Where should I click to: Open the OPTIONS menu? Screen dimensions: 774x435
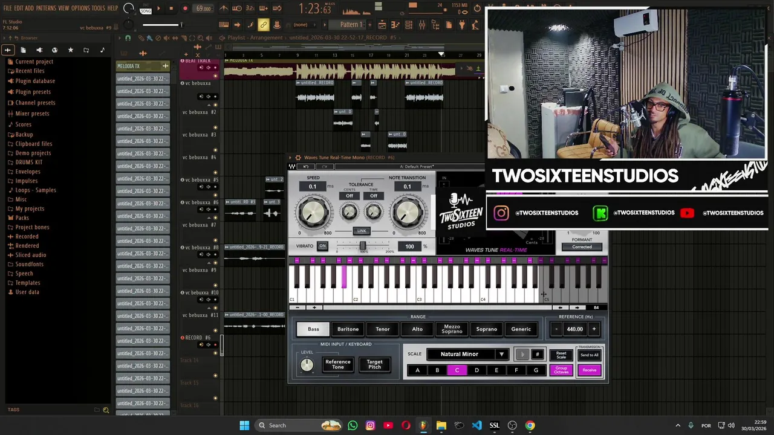pos(80,8)
